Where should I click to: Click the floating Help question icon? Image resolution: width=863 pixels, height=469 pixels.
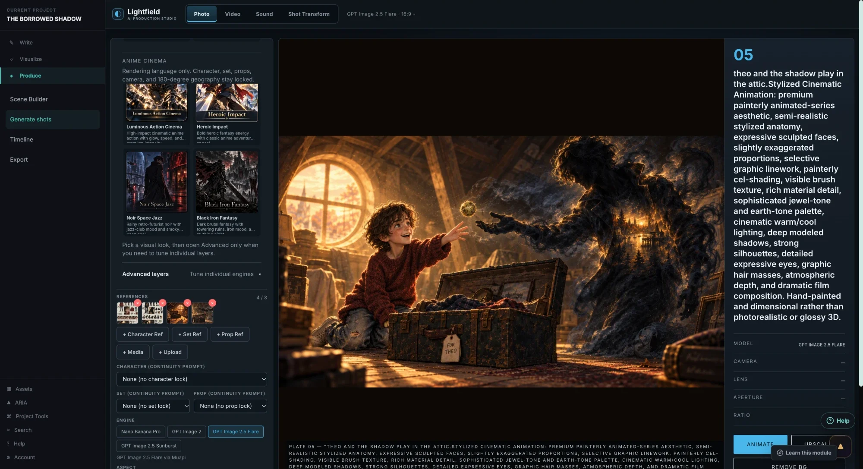coord(830,421)
